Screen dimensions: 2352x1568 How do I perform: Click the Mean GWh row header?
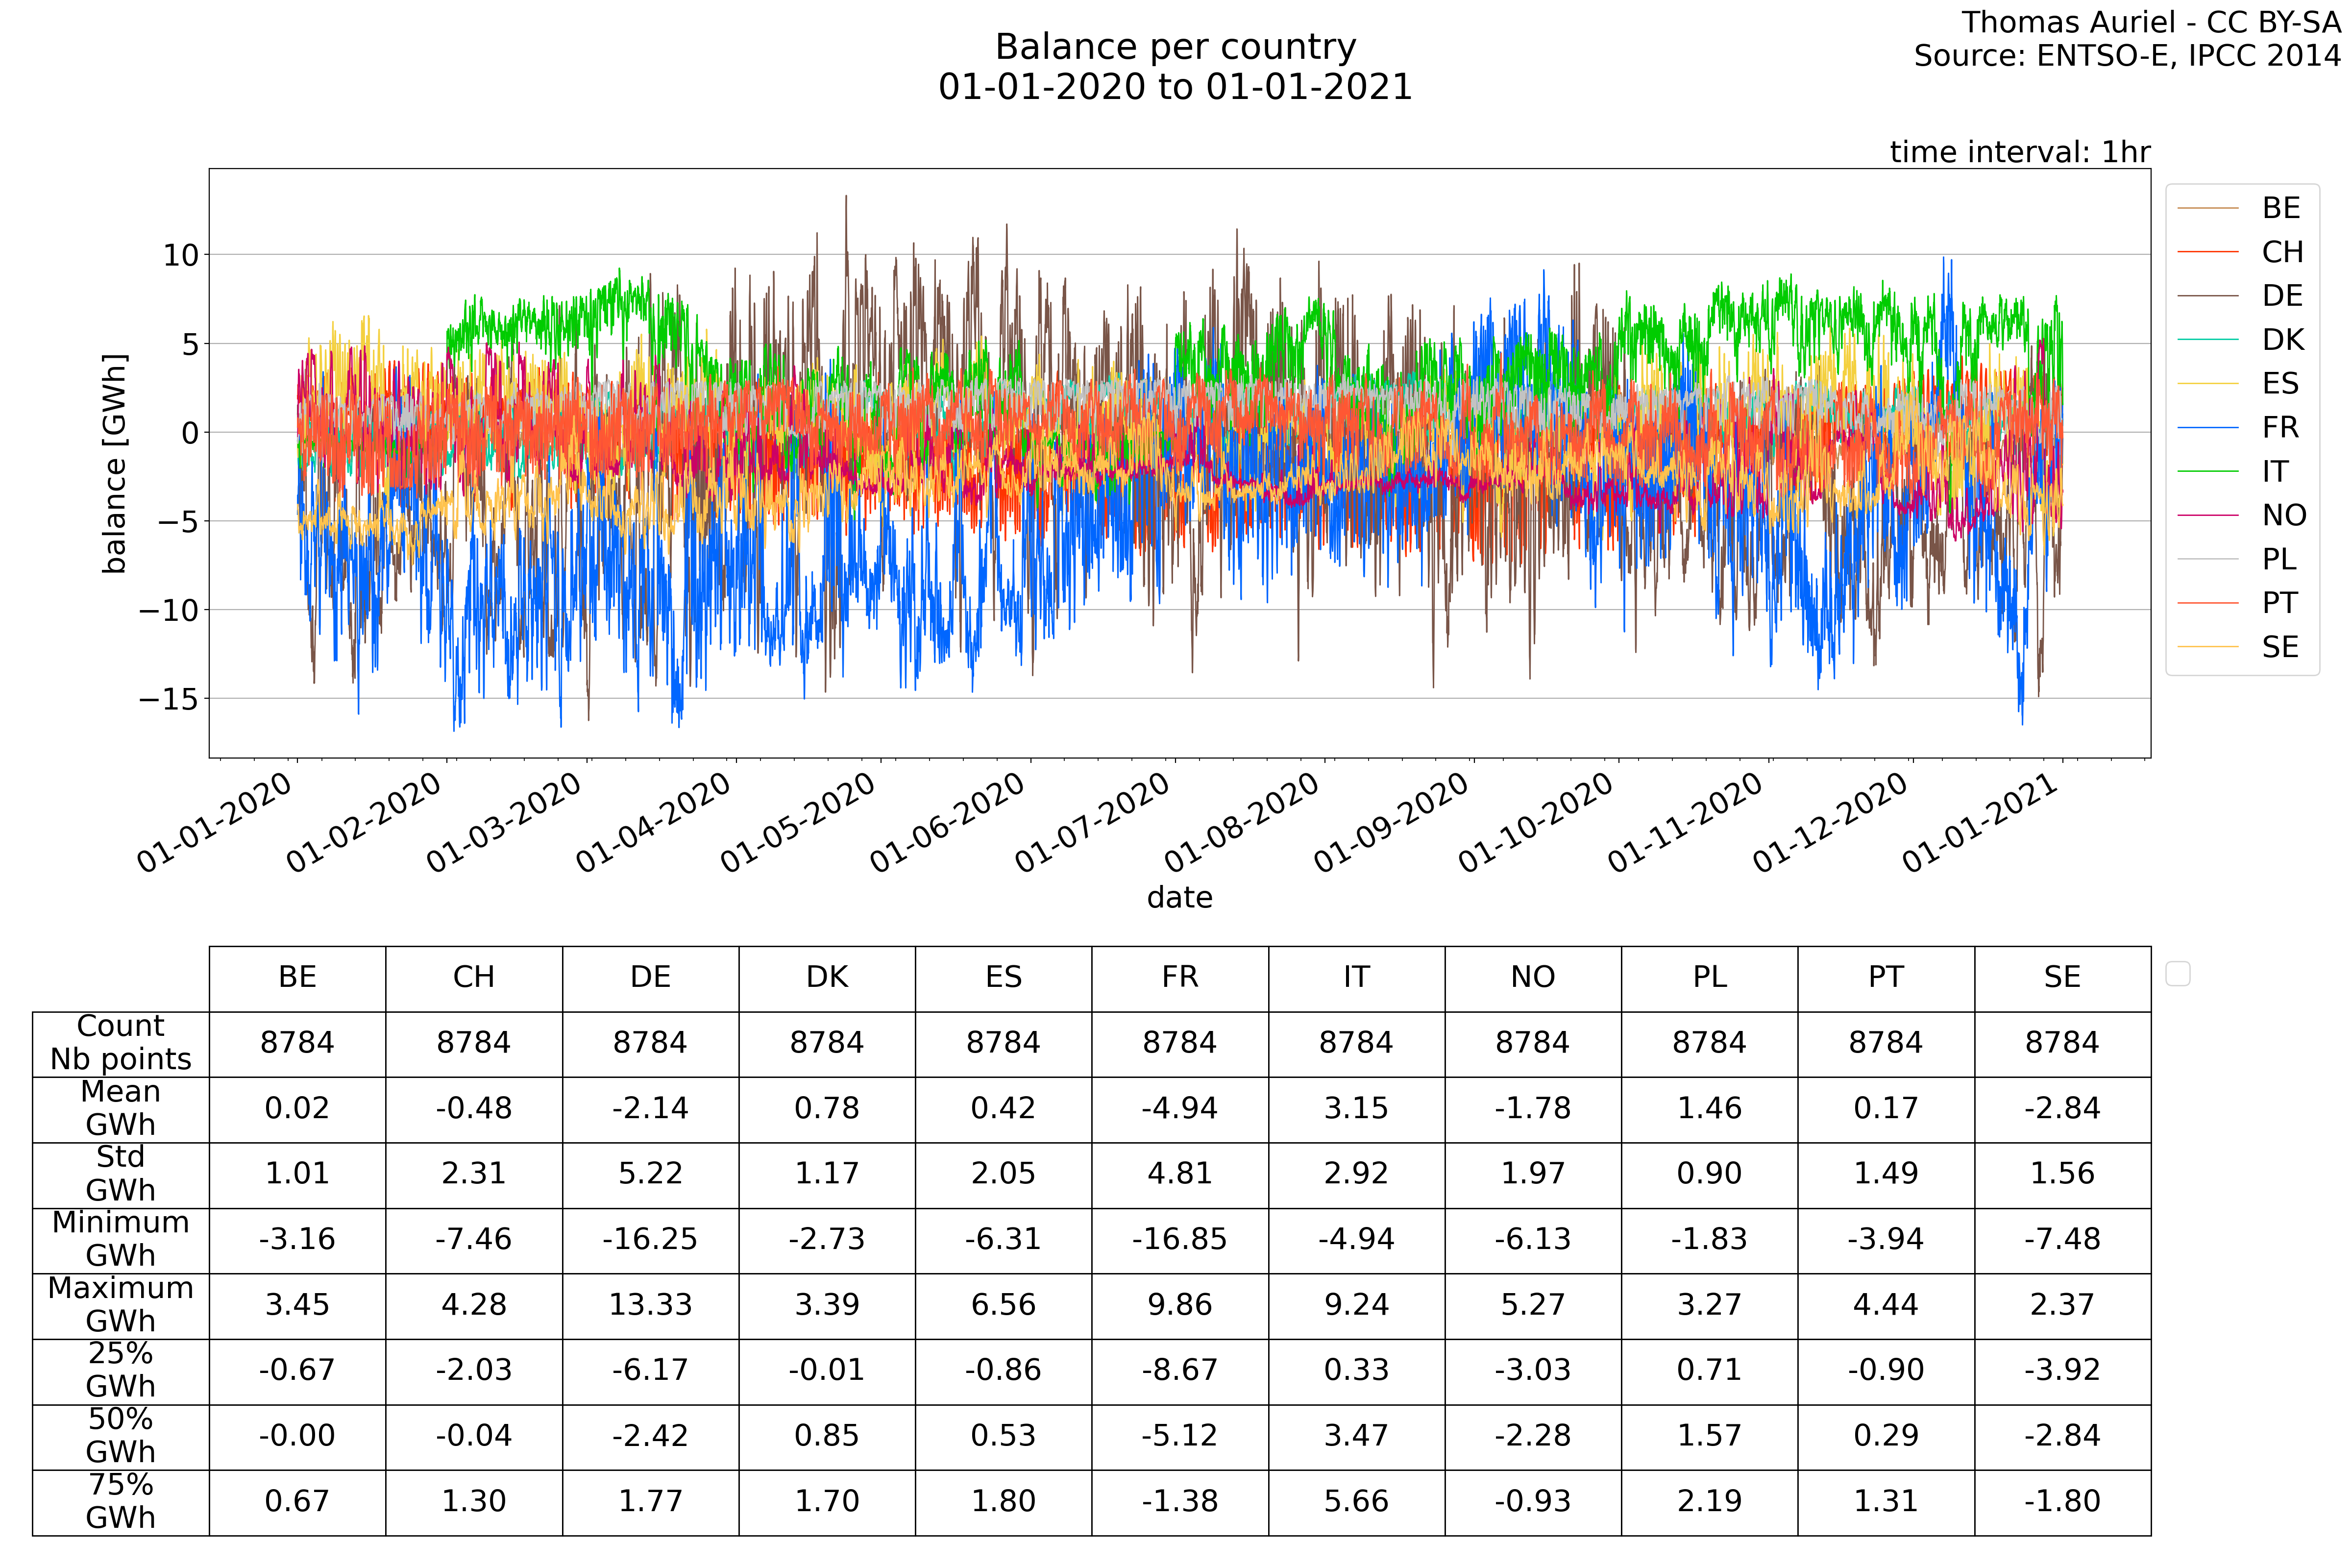tap(120, 1108)
